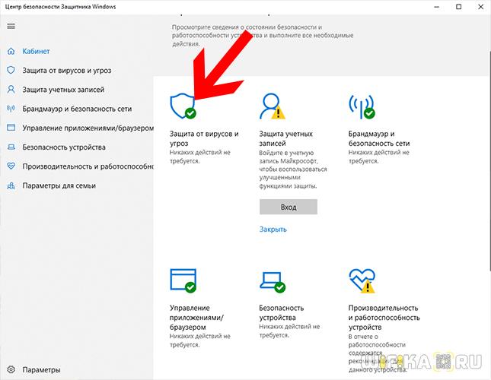The height and width of the screenshot is (380, 491).
Task: Open the large firewall antenna tile icon
Action: tap(362, 106)
